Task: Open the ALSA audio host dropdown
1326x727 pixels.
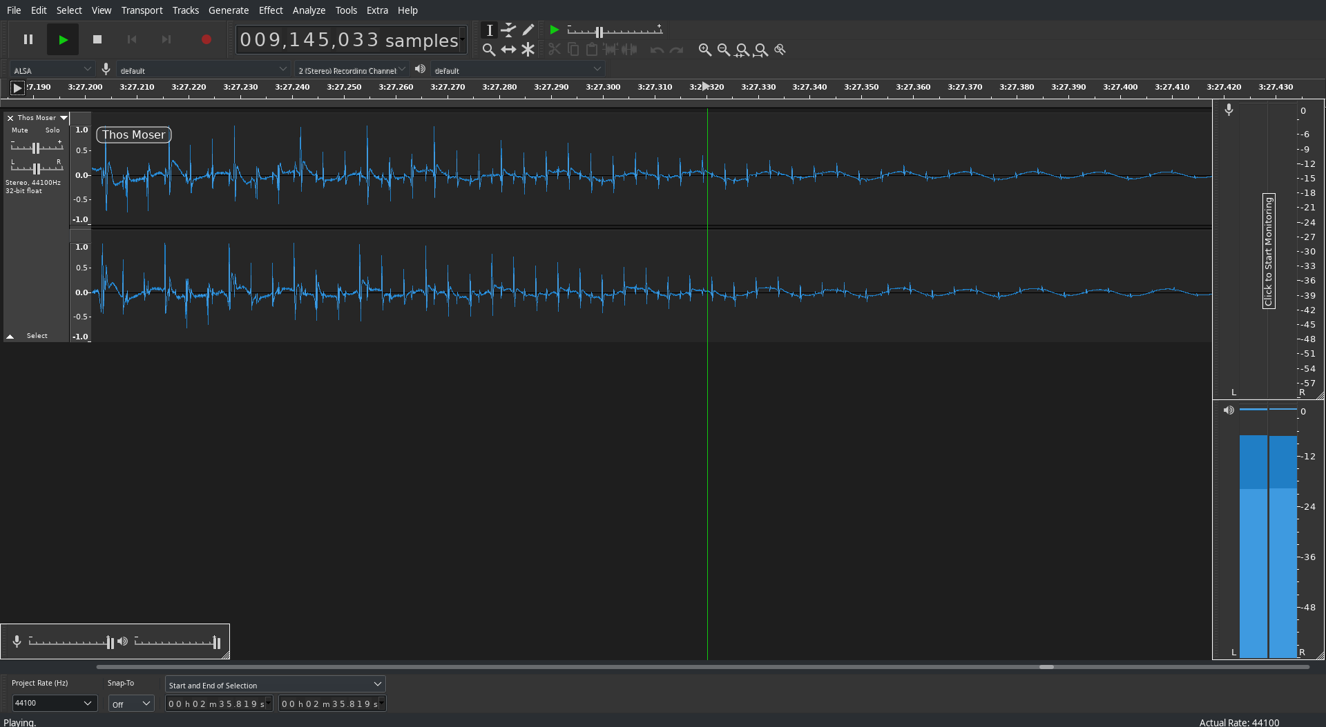Action: 52,70
